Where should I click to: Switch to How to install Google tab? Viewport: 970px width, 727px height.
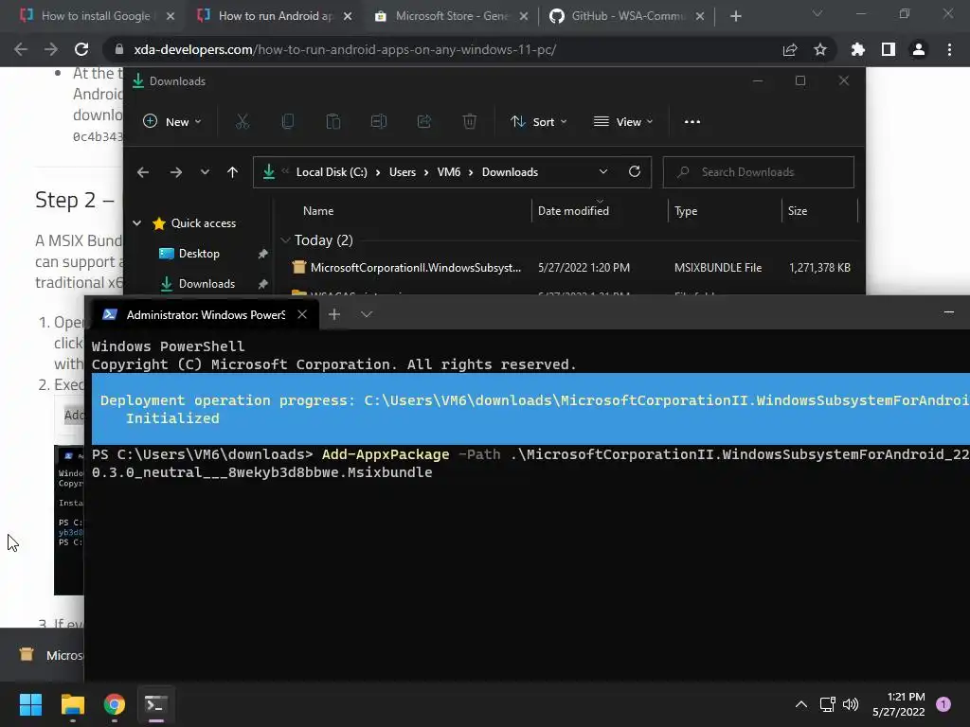(96, 16)
